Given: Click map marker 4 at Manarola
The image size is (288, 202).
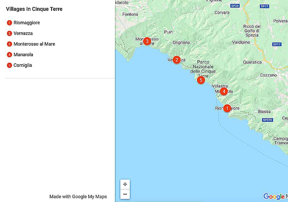Looking at the screenshot, I should coord(224,91).
